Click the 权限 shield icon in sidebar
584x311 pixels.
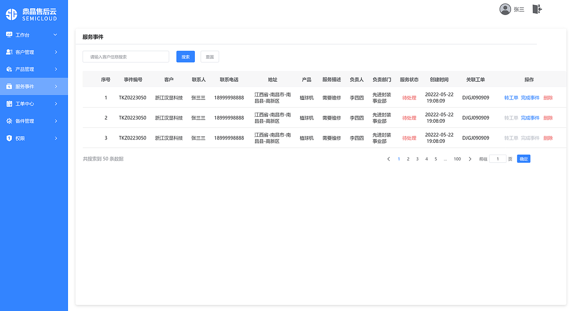pos(9,138)
